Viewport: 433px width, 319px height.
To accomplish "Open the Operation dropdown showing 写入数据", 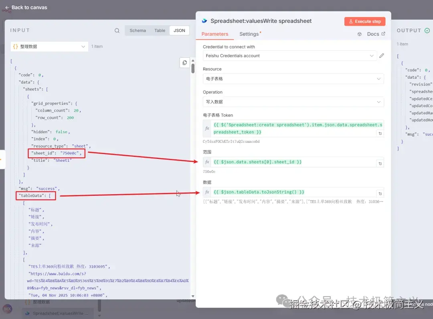I will (293, 102).
